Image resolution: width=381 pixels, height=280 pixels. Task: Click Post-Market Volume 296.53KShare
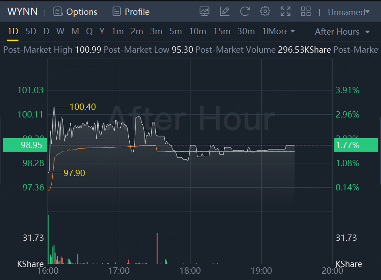pos(304,50)
